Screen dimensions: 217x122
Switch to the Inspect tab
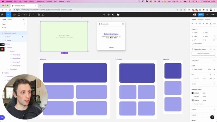[x=208, y=20]
